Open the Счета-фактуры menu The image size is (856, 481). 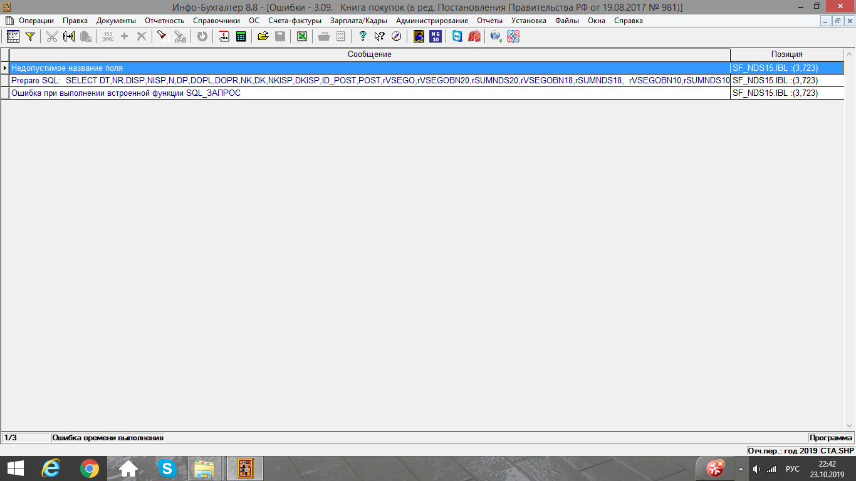point(295,21)
